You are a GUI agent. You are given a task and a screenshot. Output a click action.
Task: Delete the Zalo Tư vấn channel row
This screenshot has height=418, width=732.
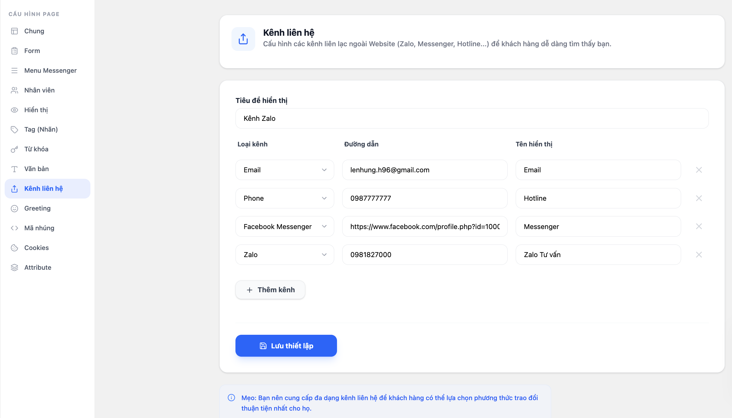pos(699,255)
